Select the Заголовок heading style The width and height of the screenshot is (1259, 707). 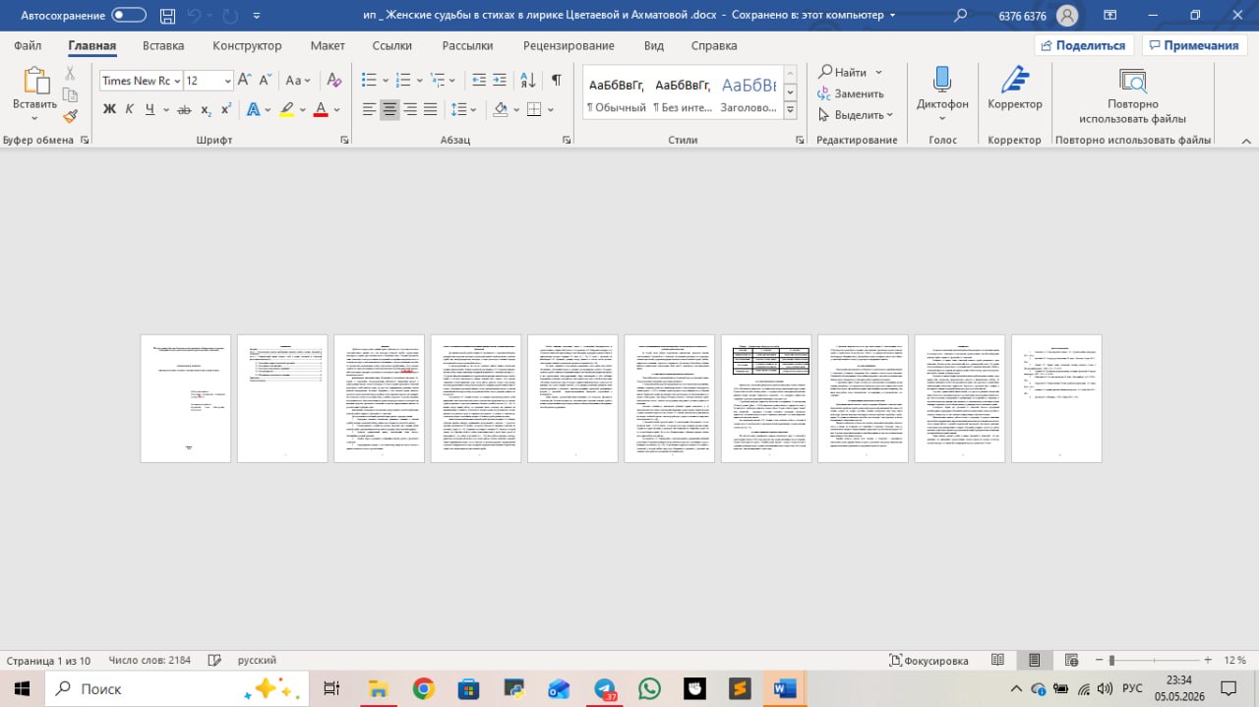click(x=749, y=93)
